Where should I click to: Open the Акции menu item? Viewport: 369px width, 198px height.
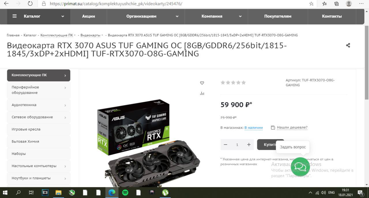point(89,16)
